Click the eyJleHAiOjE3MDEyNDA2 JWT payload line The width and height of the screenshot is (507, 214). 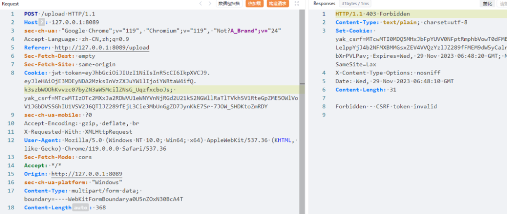pos(110,81)
